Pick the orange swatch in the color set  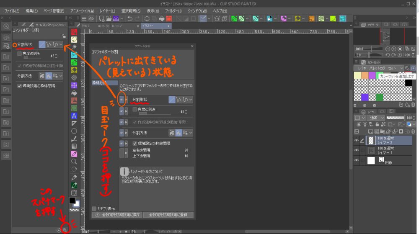point(365,75)
